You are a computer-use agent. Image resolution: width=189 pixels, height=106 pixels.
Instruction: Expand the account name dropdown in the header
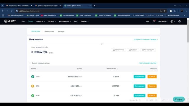pyautogui.click(x=163, y=21)
